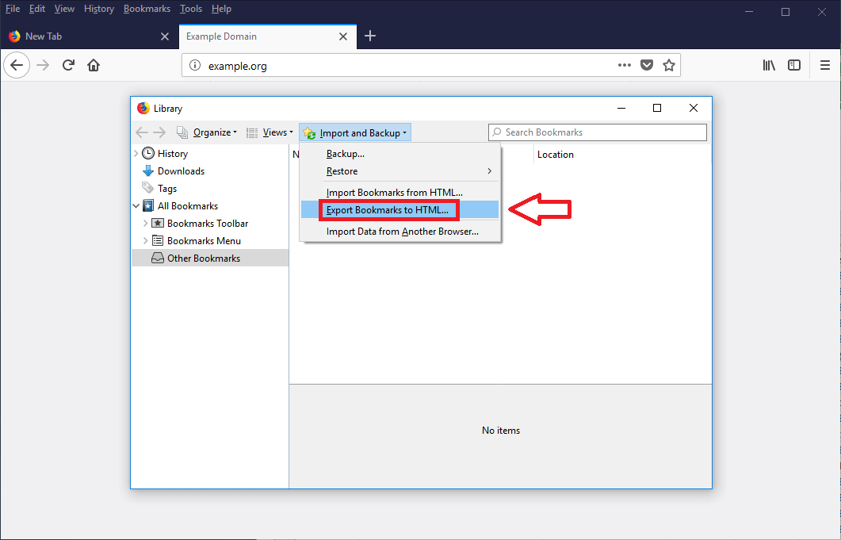Open the Help menu

pos(221,9)
